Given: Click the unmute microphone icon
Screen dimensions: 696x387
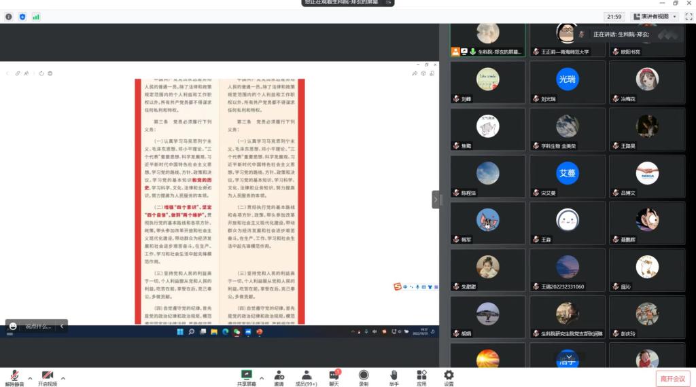Looking at the screenshot, I should 14,375.
